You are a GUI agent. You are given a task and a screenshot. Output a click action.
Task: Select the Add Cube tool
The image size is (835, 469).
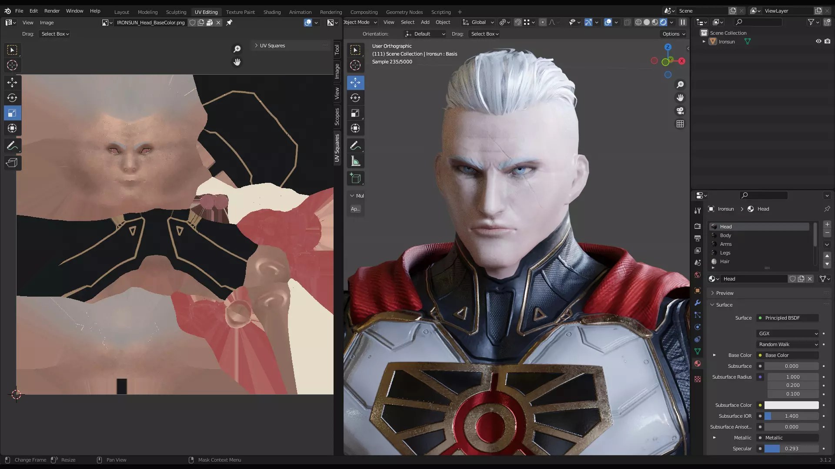(x=355, y=178)
